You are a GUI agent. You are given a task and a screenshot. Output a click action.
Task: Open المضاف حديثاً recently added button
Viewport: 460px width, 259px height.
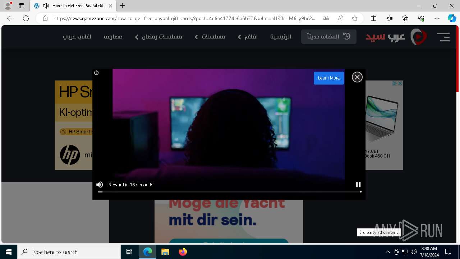329,37
